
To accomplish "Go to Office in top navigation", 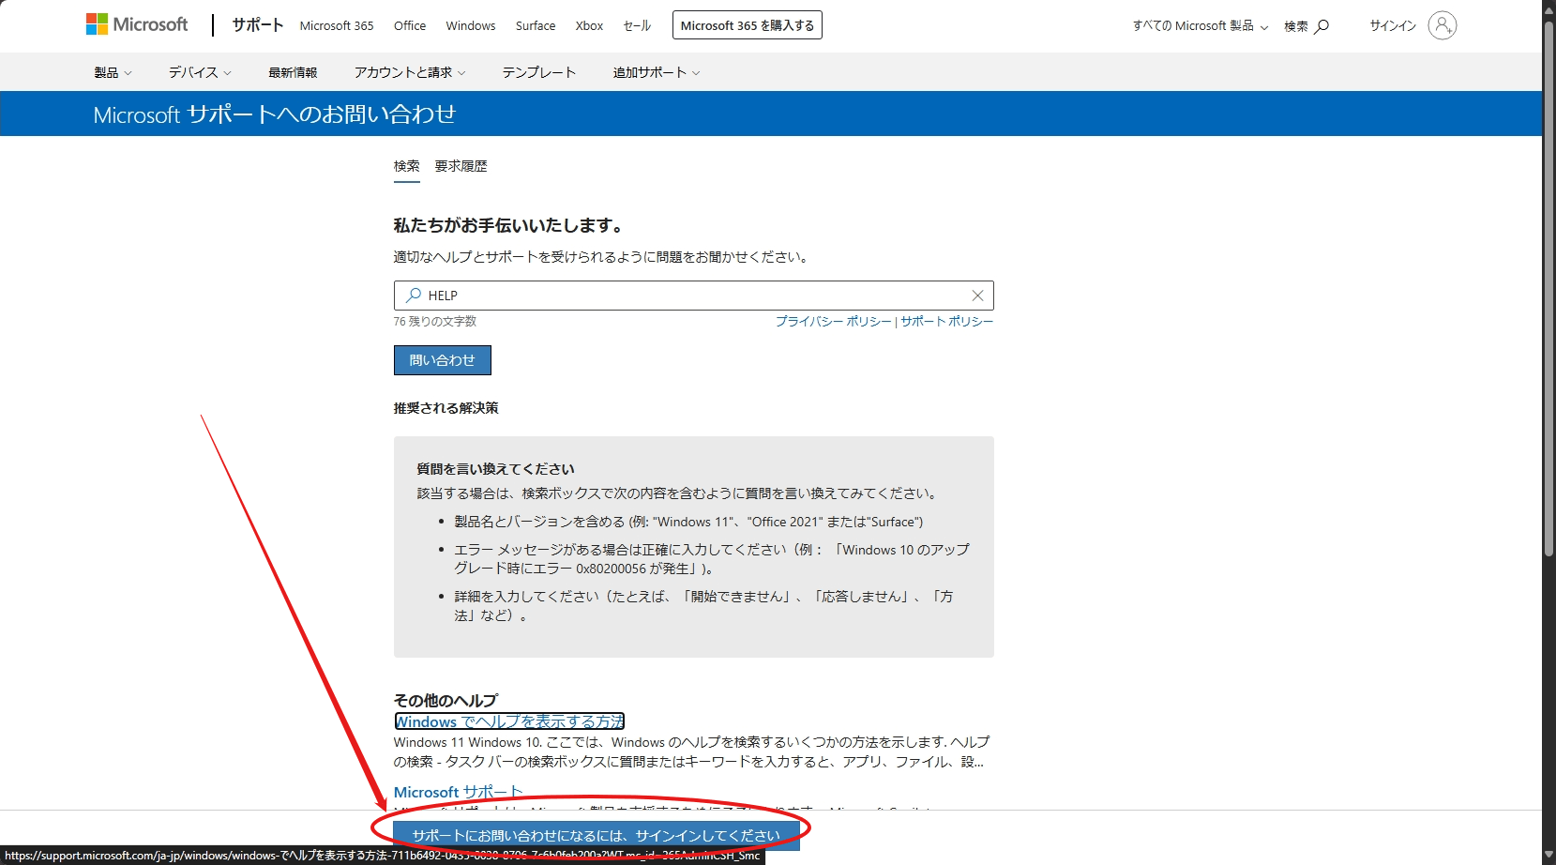I will tap(410, 26).
